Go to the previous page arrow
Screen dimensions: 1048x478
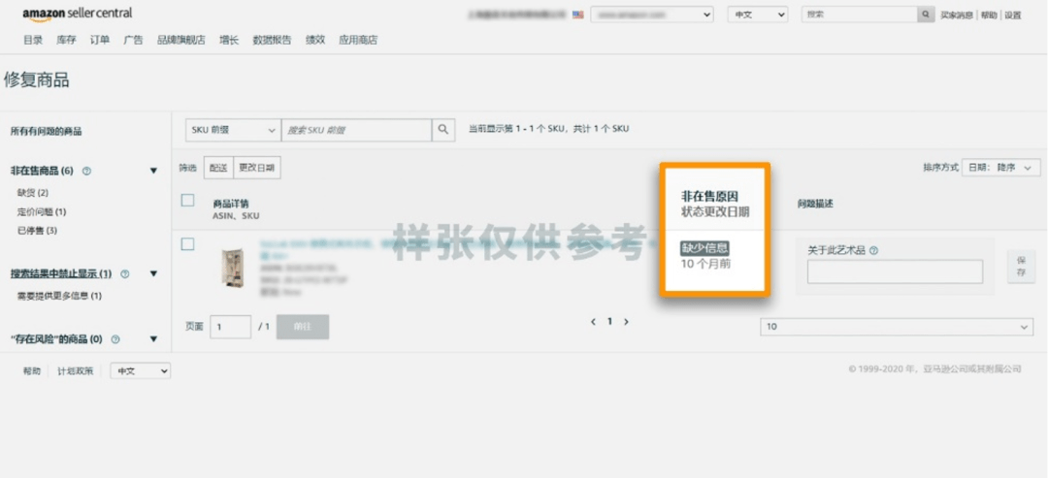tap(594, 322)
